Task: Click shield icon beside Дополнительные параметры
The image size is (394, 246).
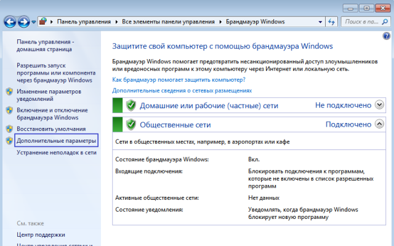Action: tap(10, 141)
